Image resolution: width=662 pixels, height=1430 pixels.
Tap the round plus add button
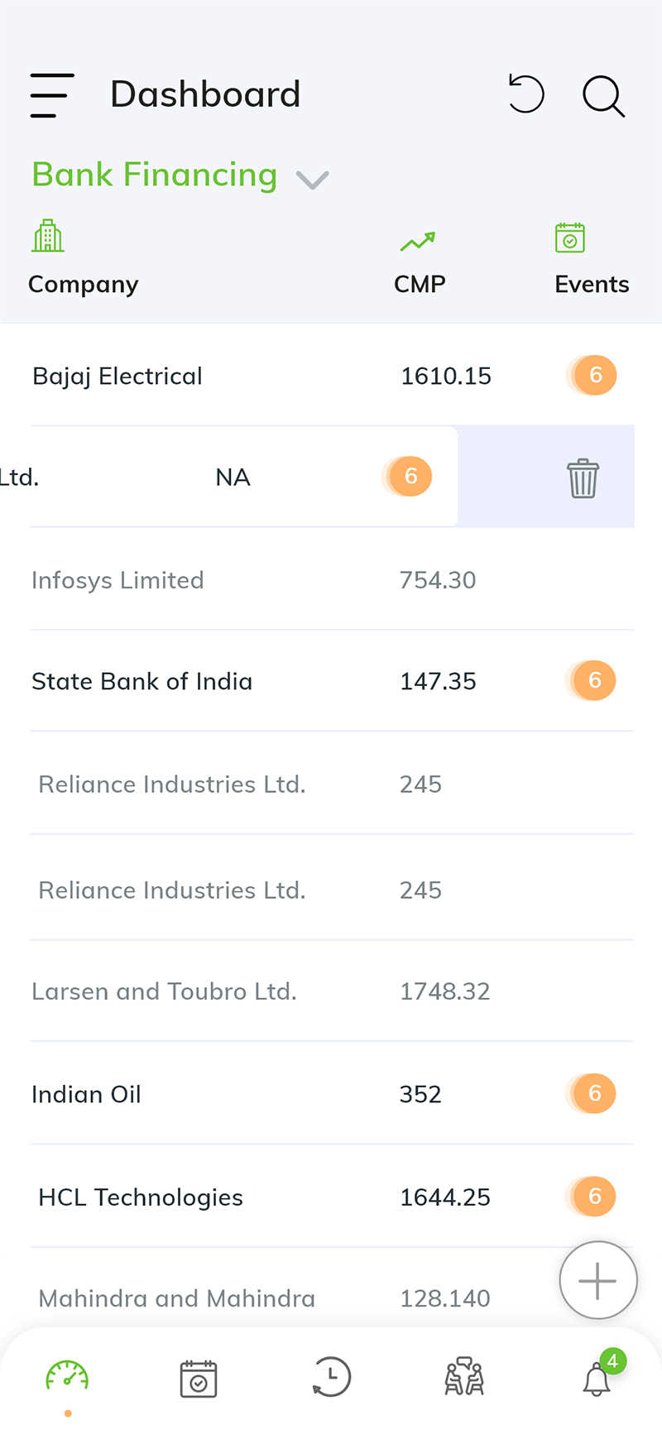(x=597, y=1280)
